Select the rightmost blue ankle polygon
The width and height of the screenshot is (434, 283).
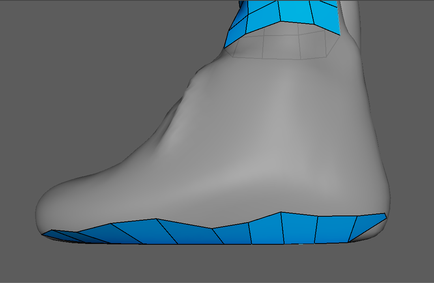[x=325, y=15]
